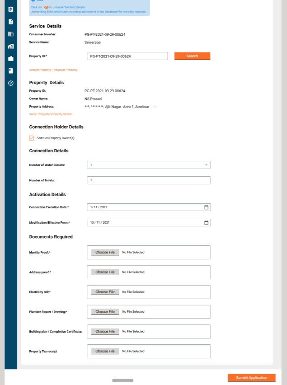
Task: Toggle the Same as Property Owner(s) checkbox
Action: 32,138
